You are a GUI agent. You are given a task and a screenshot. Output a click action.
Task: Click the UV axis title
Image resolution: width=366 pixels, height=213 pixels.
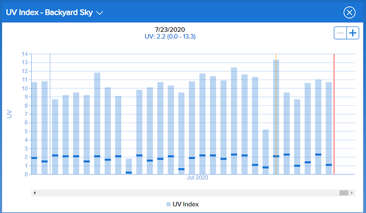[x=9, y=114]
